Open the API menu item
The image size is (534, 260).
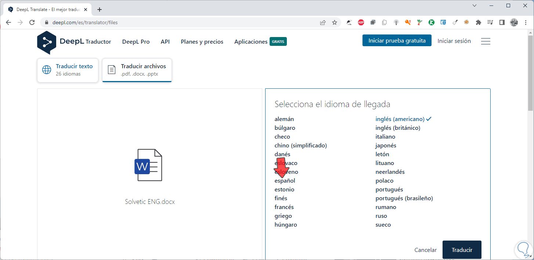click(165, 42)
